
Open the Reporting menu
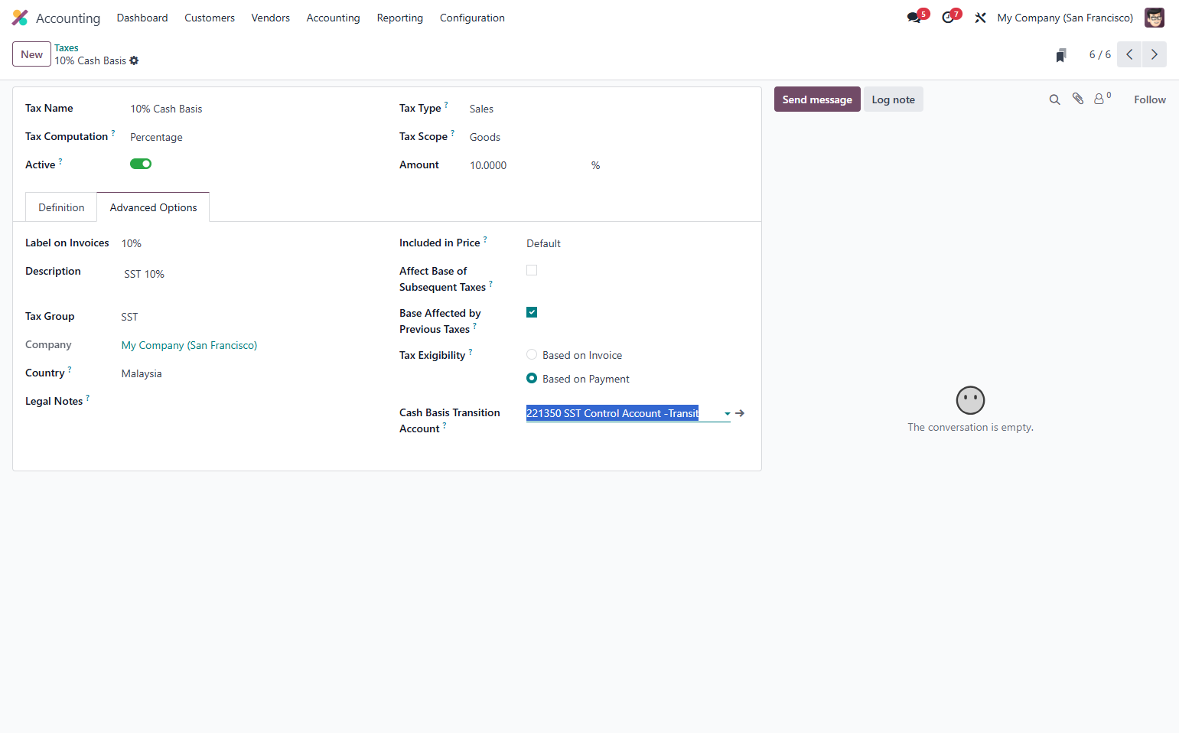[399, 18]
